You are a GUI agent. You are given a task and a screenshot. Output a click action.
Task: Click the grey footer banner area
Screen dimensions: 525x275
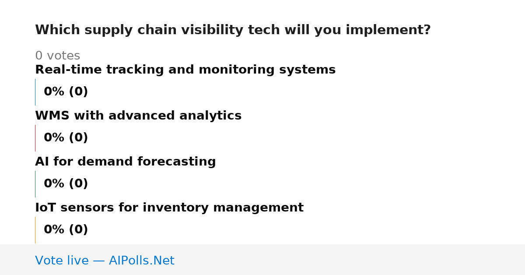coord(262,260)
